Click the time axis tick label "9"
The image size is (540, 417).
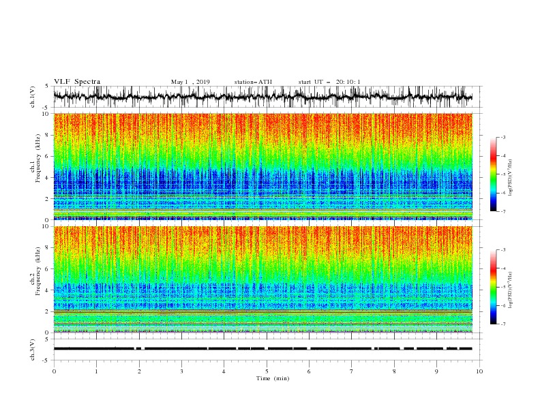point(436,371)
